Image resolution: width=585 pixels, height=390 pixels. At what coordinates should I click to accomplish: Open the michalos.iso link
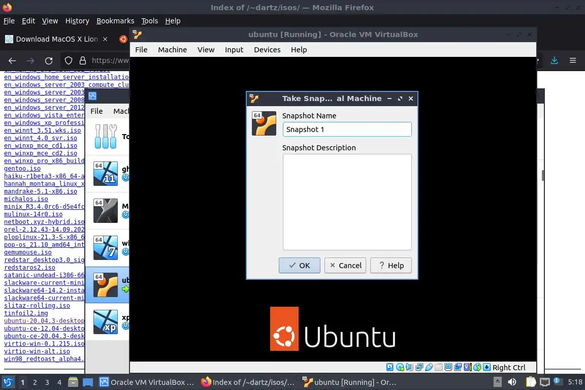pos(26,199)
